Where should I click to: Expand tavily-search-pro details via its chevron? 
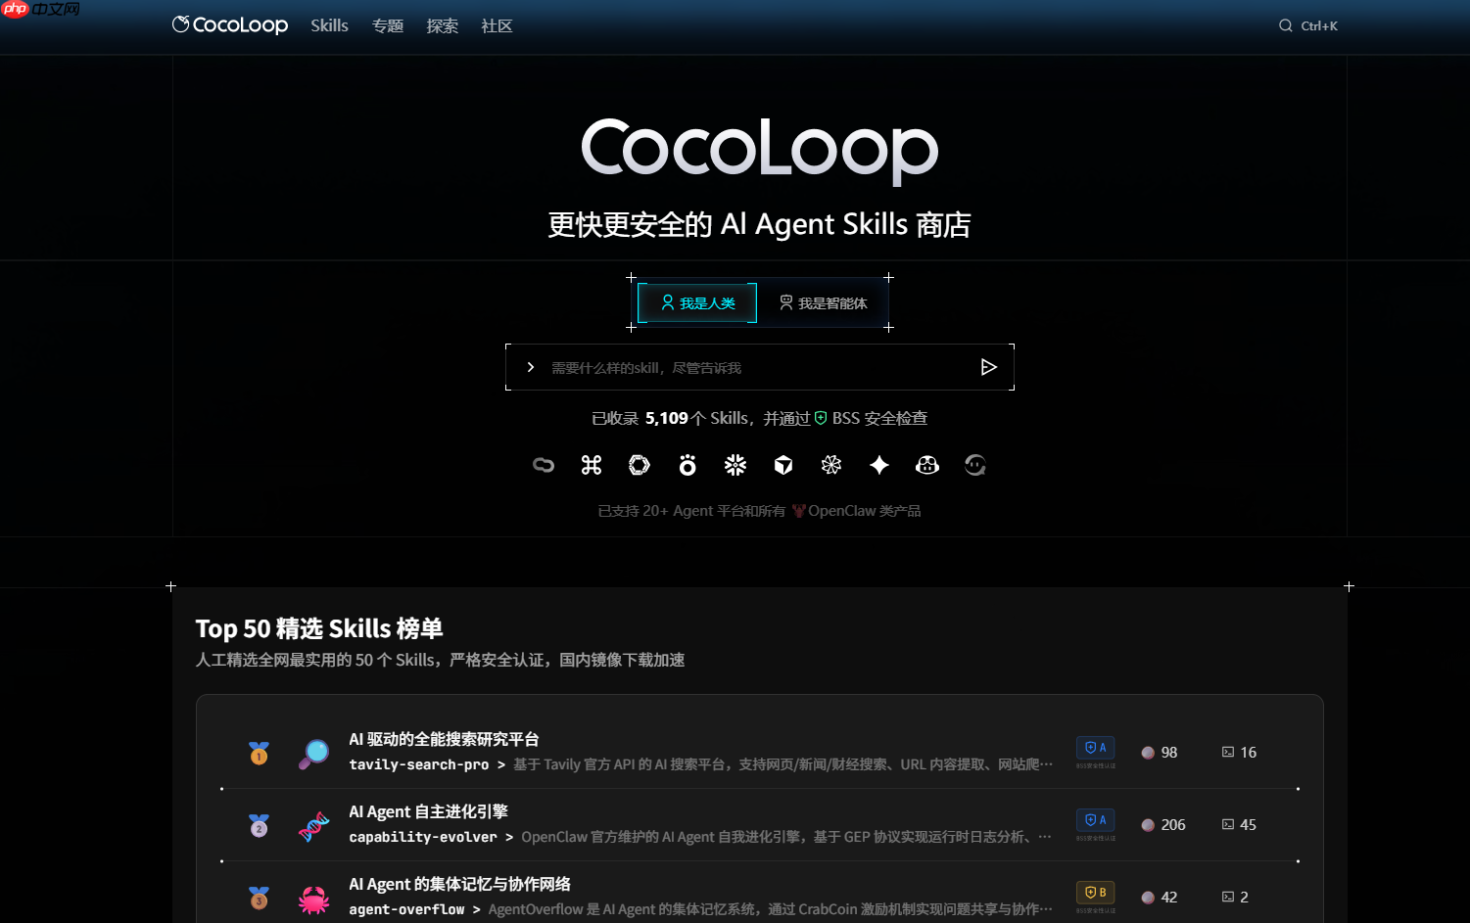click(x=503, y=764)
